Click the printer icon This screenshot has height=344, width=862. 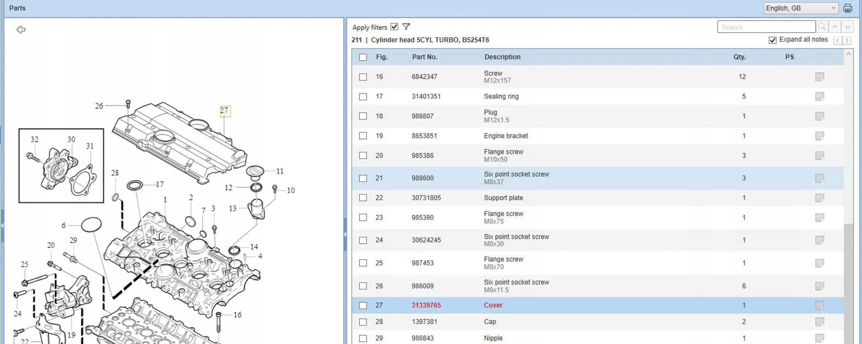click(x=848, y=8)
